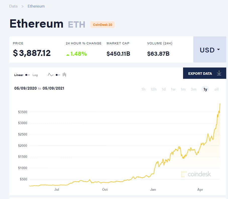The image size is (228, 199).
Task: Select the 12h time range
Action: pyautogui.click(x=153, y=89)
